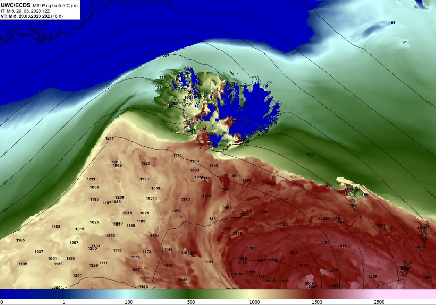Screen dimensions: 436x305
Task: Click the height value '1165' at the left edge
Action: pyautogui.click(x=20, y=240)
